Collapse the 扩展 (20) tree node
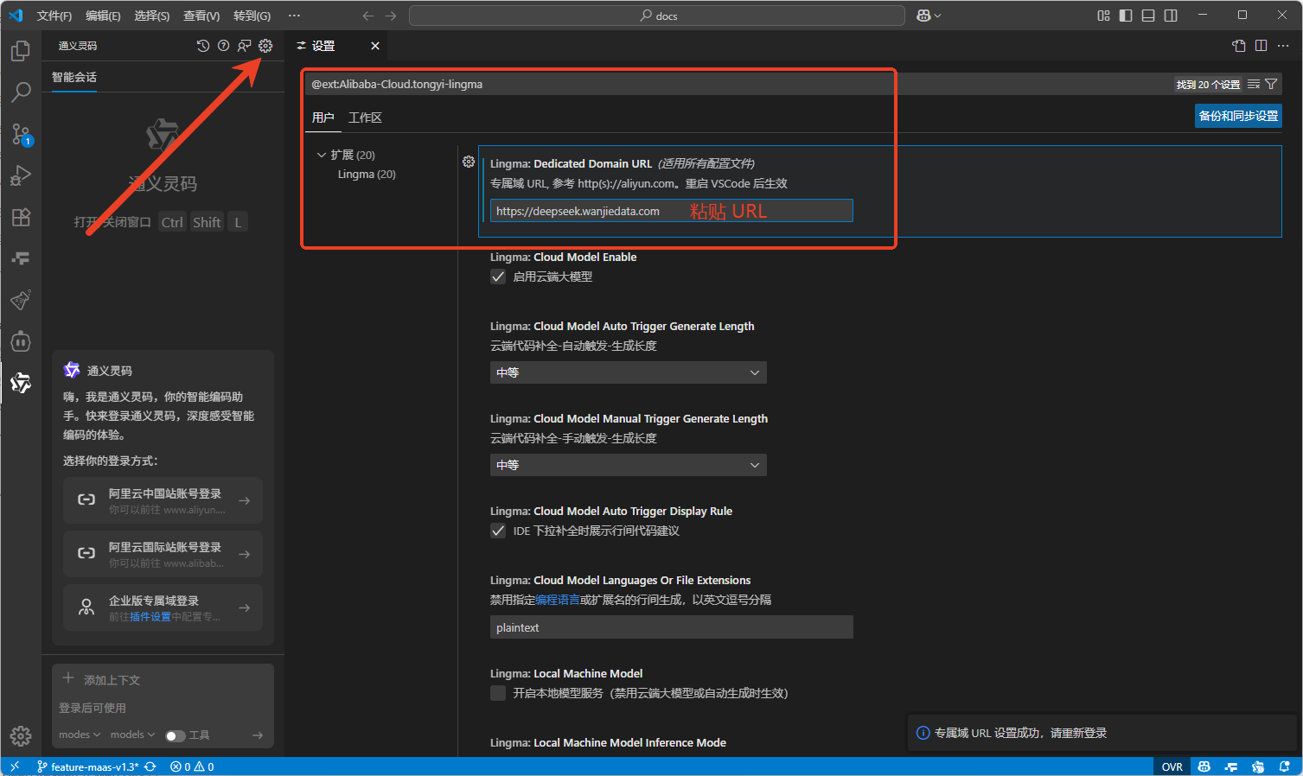 (x=322, y=155)
